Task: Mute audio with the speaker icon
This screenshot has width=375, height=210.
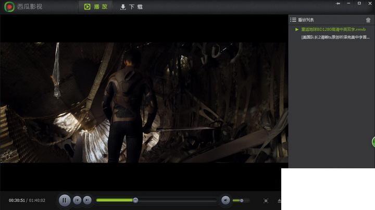Action: coord(226,200)
